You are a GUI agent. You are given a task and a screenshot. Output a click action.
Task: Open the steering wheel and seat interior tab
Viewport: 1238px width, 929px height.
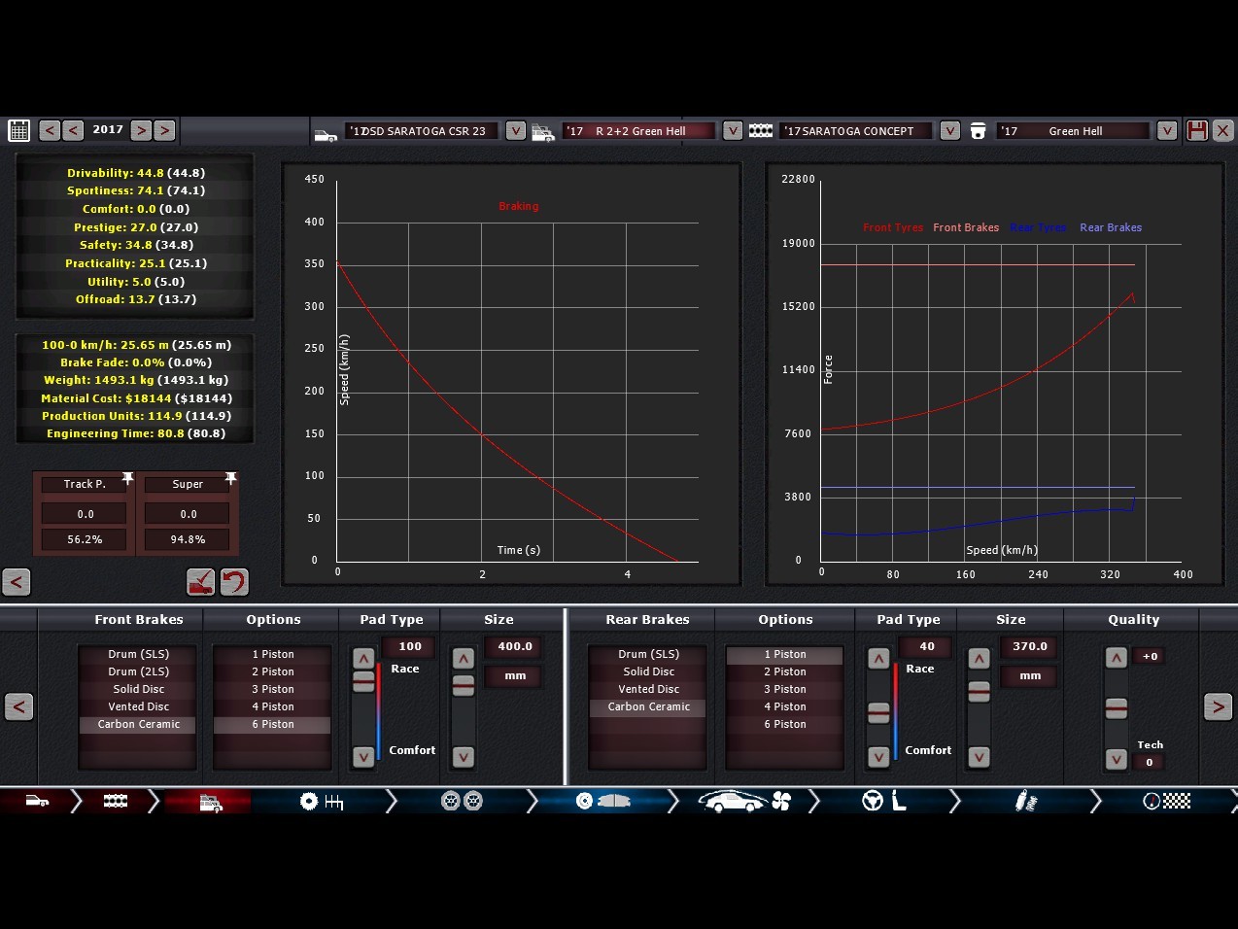pos(884,802)
